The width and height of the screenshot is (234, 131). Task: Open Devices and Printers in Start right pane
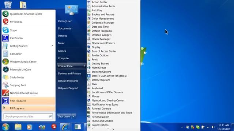tap(69, 74)
